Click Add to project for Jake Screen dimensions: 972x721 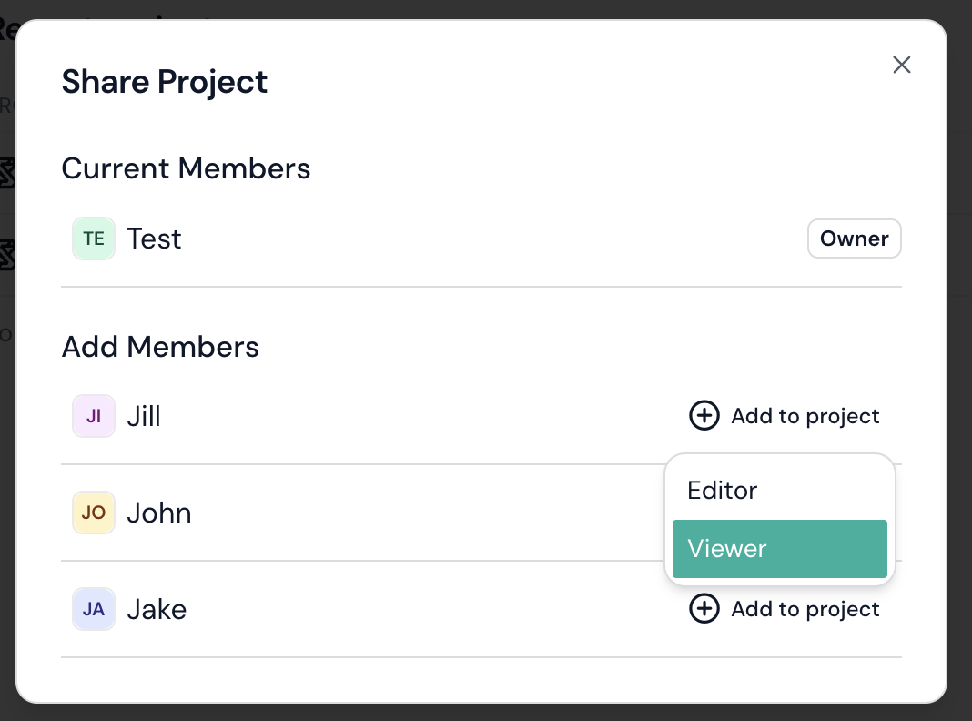pos(805,609)
